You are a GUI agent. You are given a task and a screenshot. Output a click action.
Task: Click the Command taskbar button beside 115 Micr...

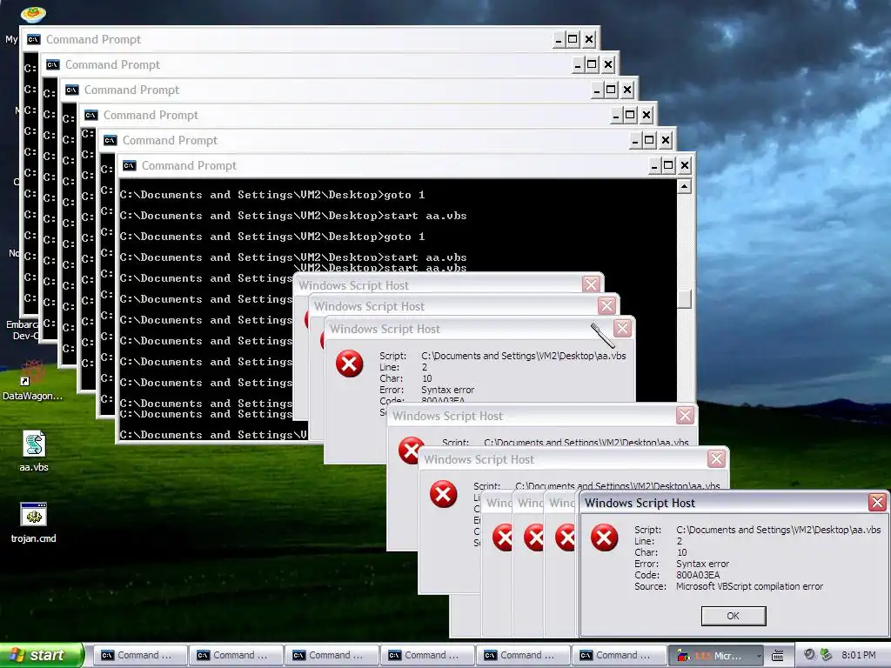[x=619, y=656]
